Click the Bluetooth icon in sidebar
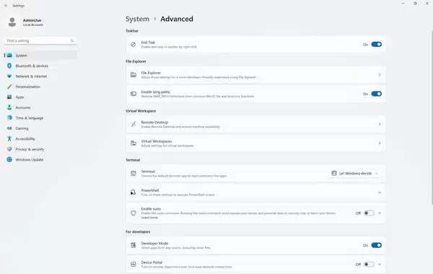This screenshot has width=433, height=274. [9, 66]
